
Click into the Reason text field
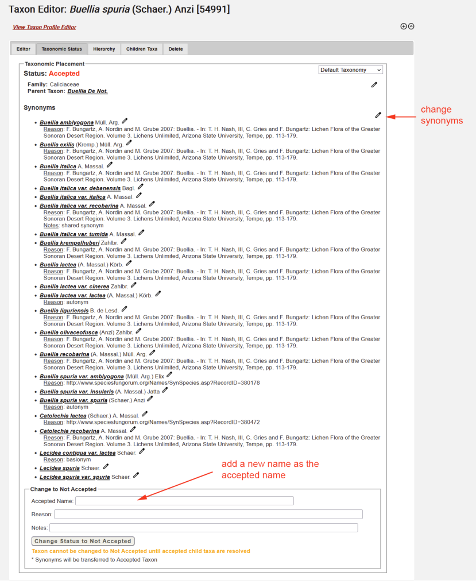(x=208, y=514)
